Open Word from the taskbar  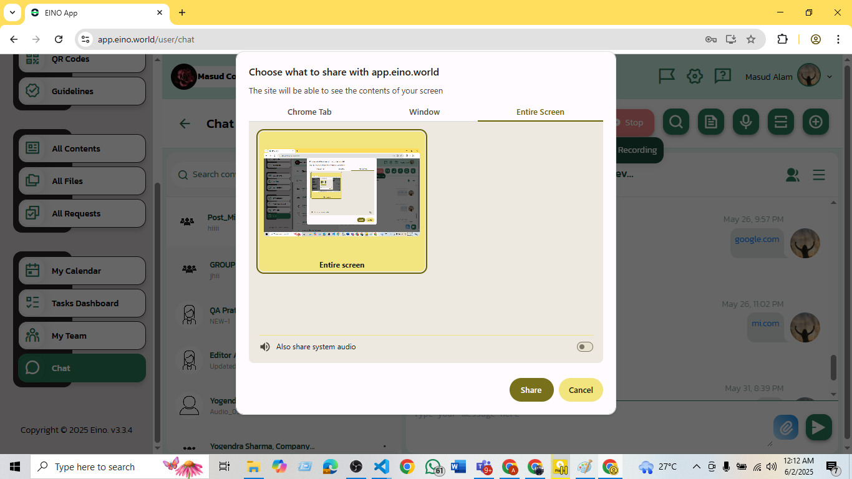point(458,467)
